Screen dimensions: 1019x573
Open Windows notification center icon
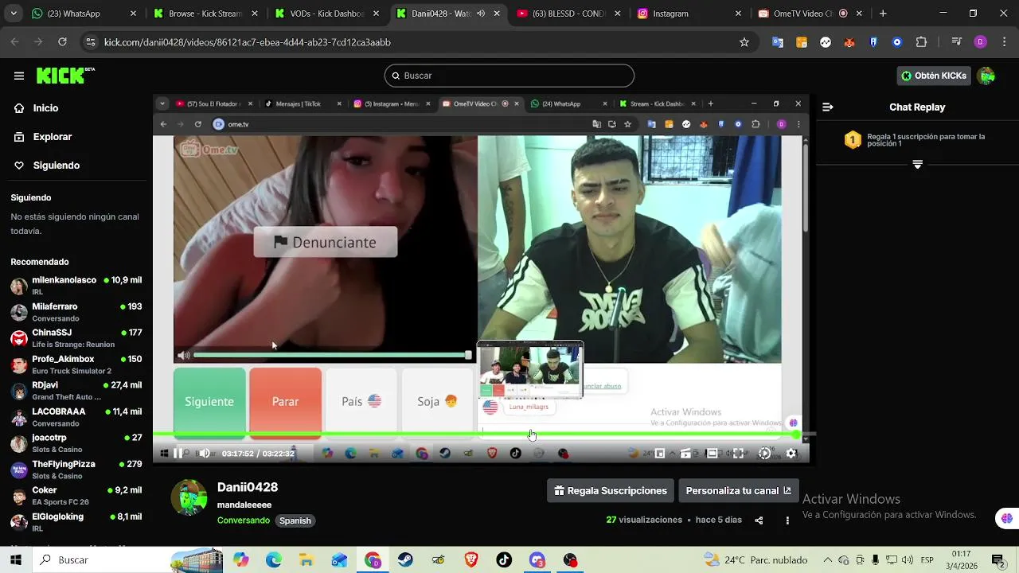coord(998,560)
